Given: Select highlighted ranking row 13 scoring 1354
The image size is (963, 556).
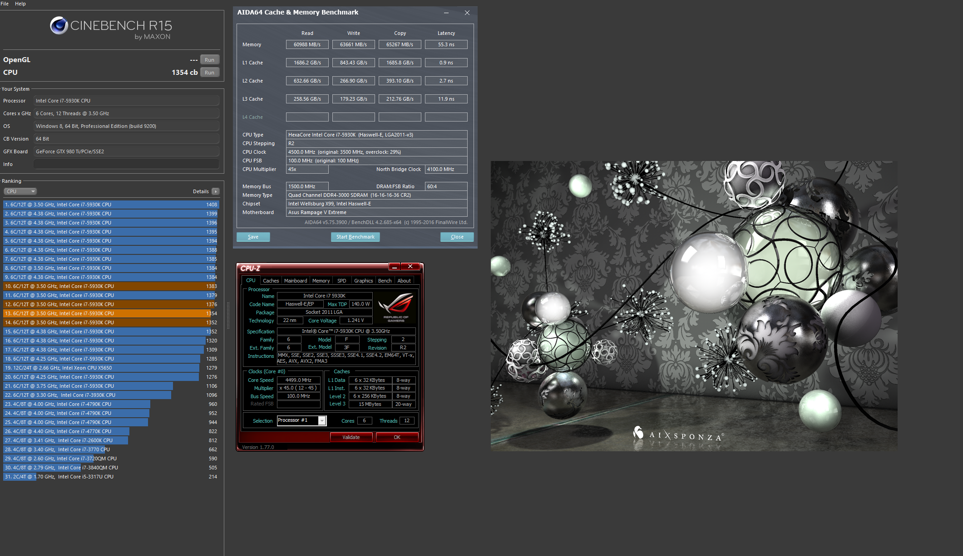Looking at the screenshot, I should click(111, 313).
